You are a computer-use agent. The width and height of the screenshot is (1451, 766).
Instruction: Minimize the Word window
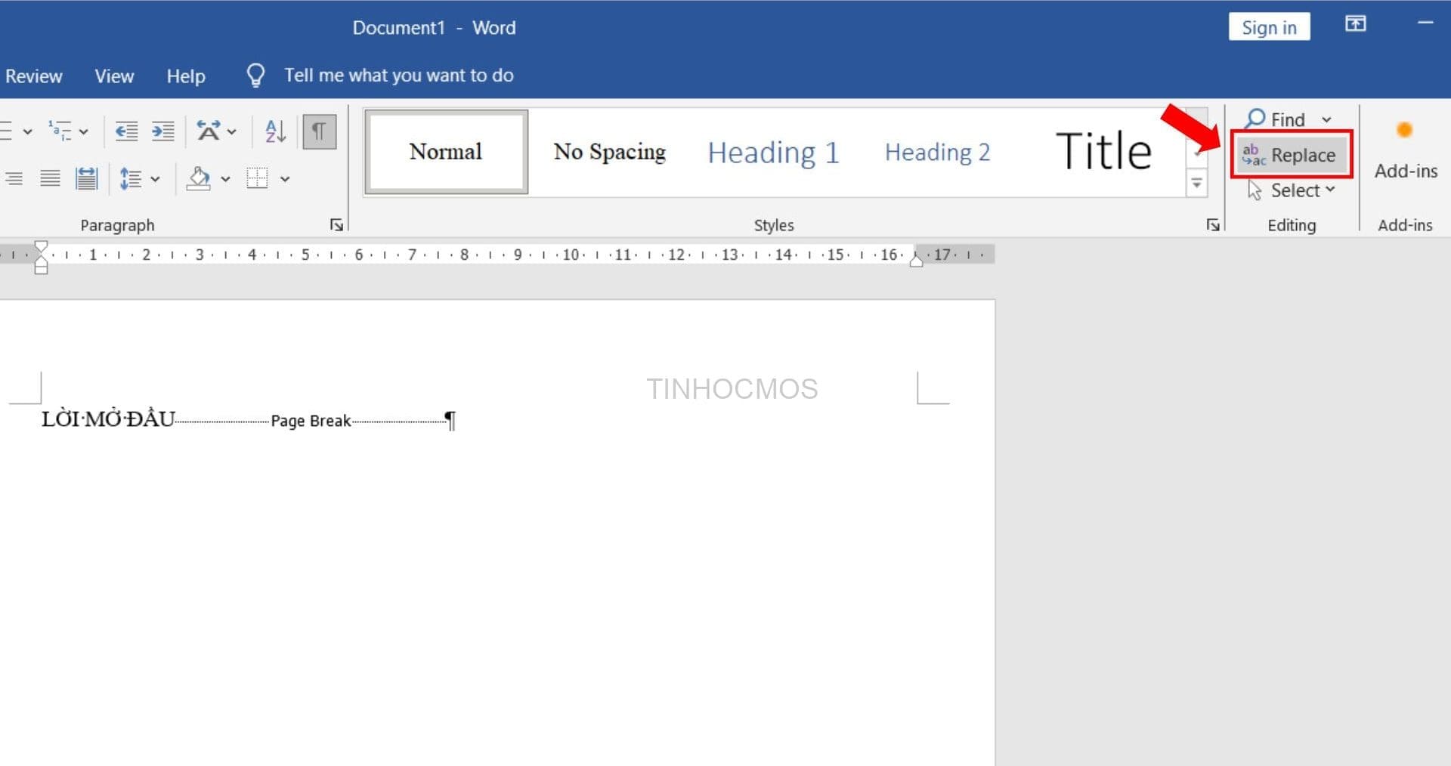(x=1425, y=23)
